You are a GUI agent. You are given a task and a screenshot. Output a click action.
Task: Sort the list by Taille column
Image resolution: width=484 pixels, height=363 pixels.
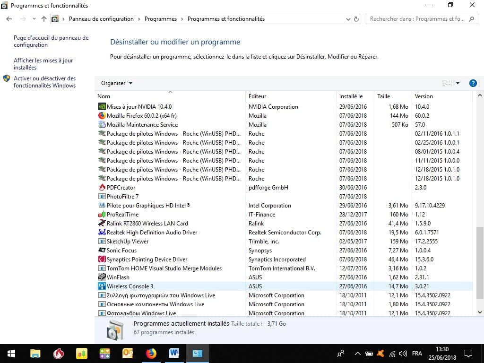[393, 96]
